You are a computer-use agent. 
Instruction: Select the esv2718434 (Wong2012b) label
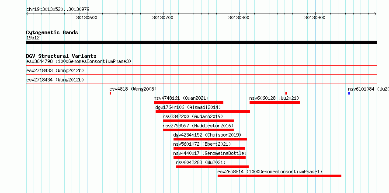55,80
